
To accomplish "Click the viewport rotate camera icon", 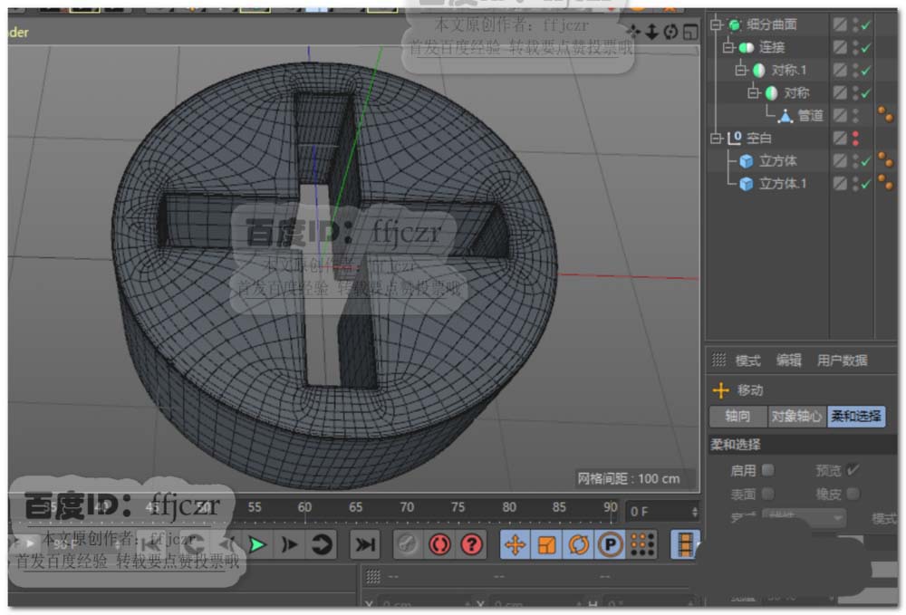I will click(670, 32).
